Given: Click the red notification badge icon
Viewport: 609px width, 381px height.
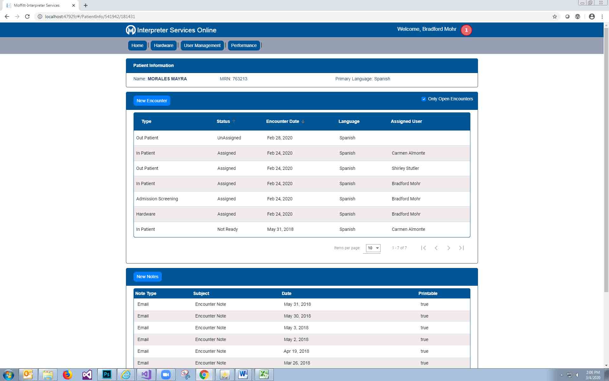Looking at the screenshot, I should click(x=466, y=30).
